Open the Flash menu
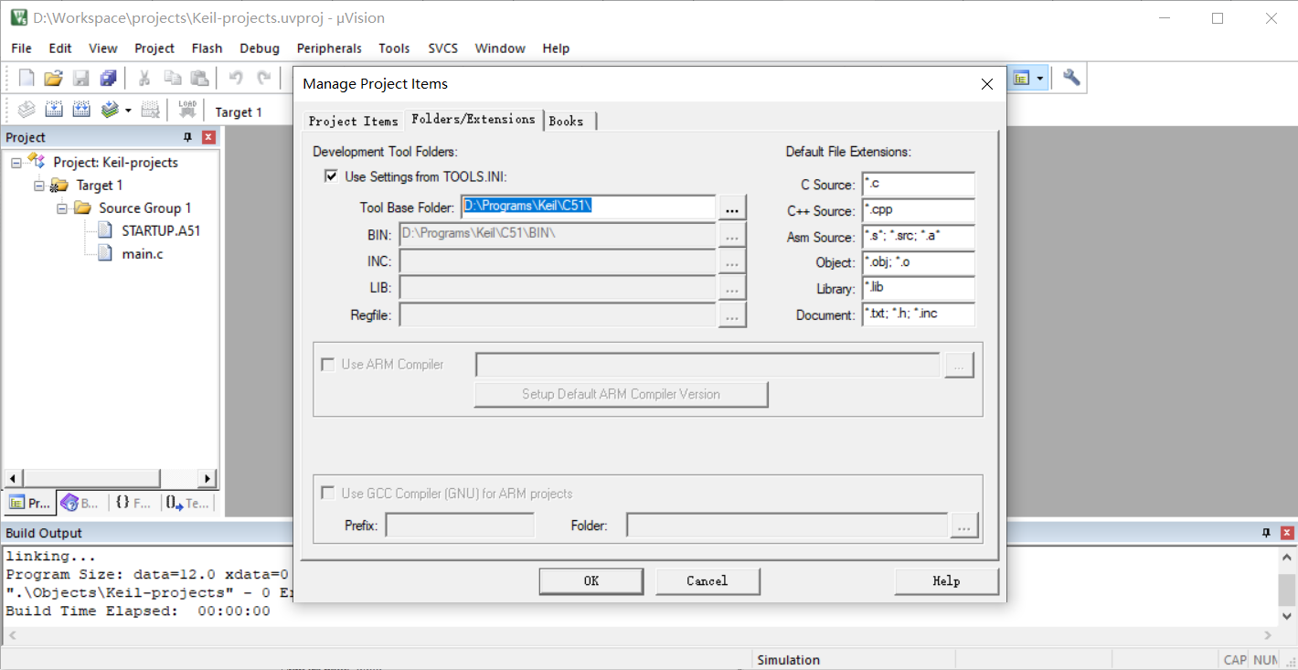Screen dimensions: 1298x670 [x=207, y=48]
